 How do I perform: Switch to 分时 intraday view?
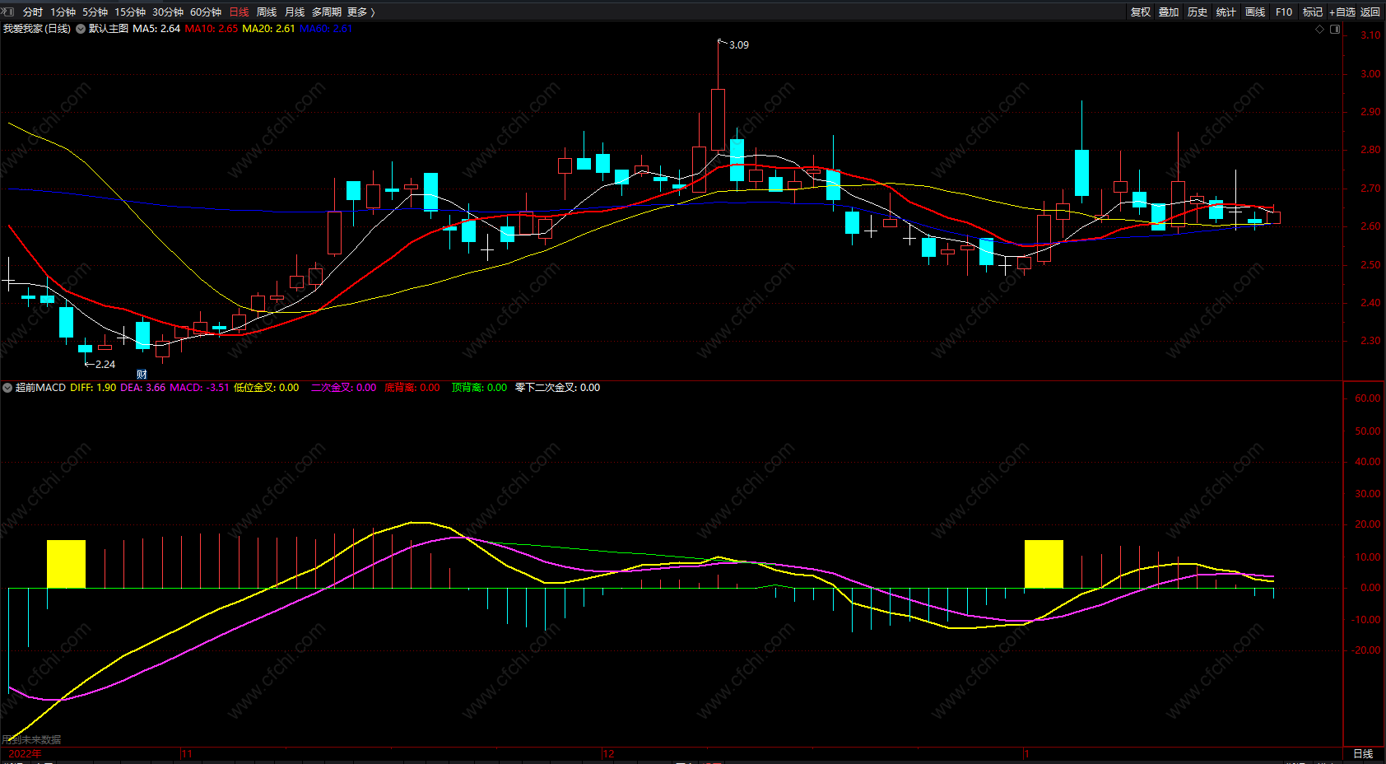click(x=33, y=12)
